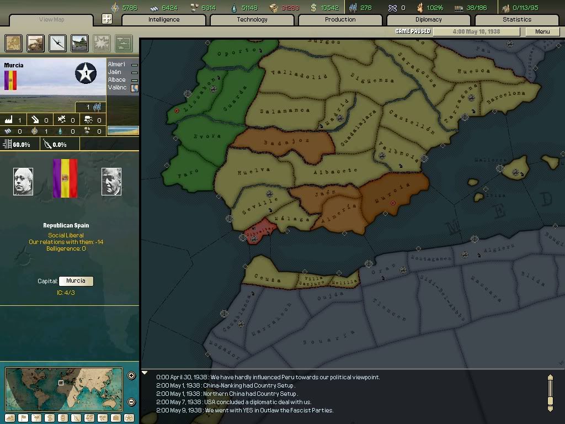565x424 pixels.
Task: Select Salamanca province on the map
Action: pos(285,111)
